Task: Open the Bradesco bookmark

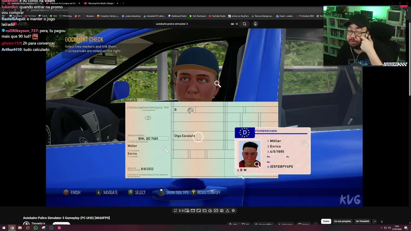Action: coord(89,16)
